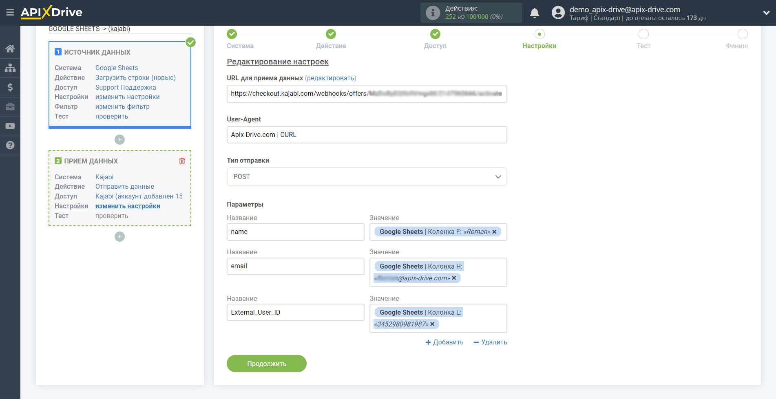Click the редактировать URL link
776x399 pixels.
(330, 78)
